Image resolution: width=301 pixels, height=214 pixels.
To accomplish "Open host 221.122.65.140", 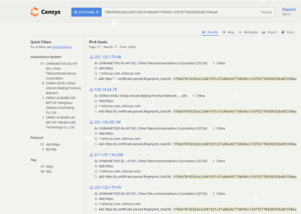I will pos(108,122).
